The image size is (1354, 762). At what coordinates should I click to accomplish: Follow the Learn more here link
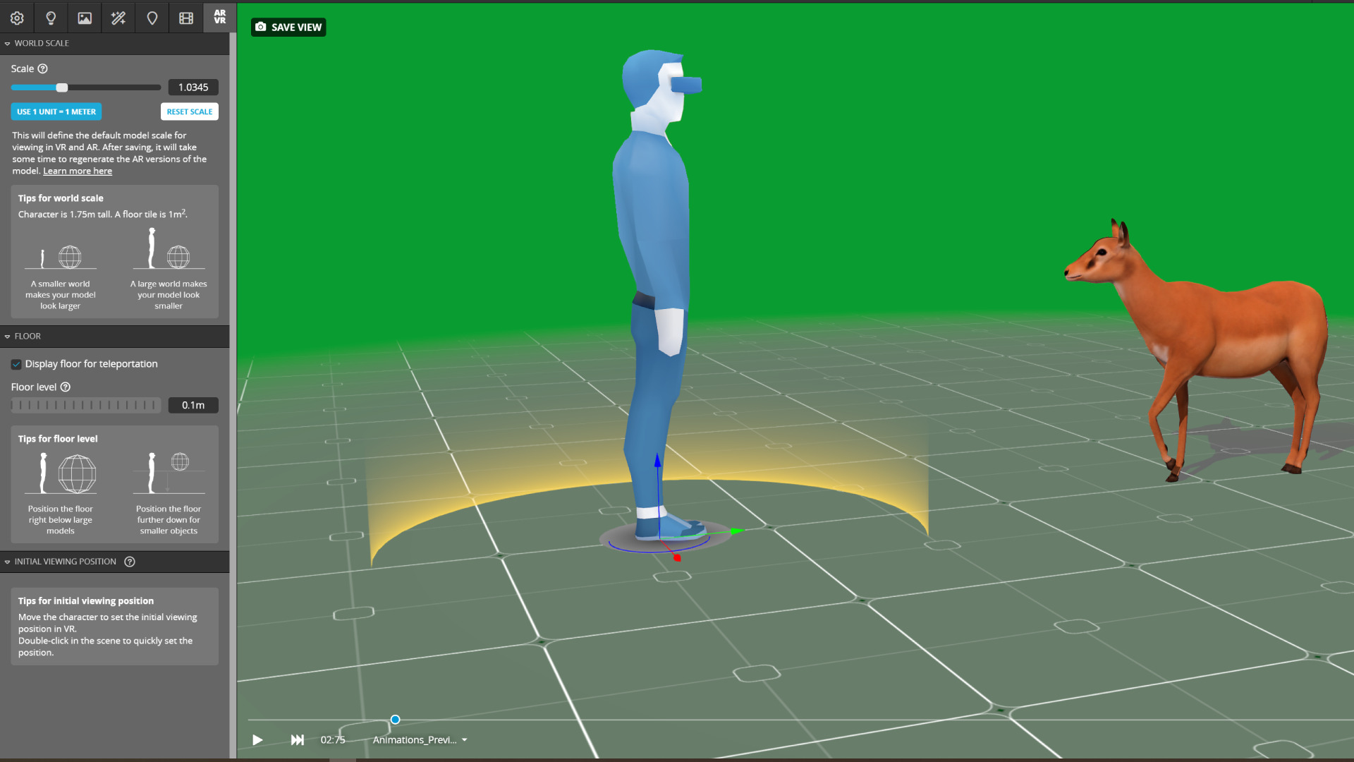[x=78, y=171]
